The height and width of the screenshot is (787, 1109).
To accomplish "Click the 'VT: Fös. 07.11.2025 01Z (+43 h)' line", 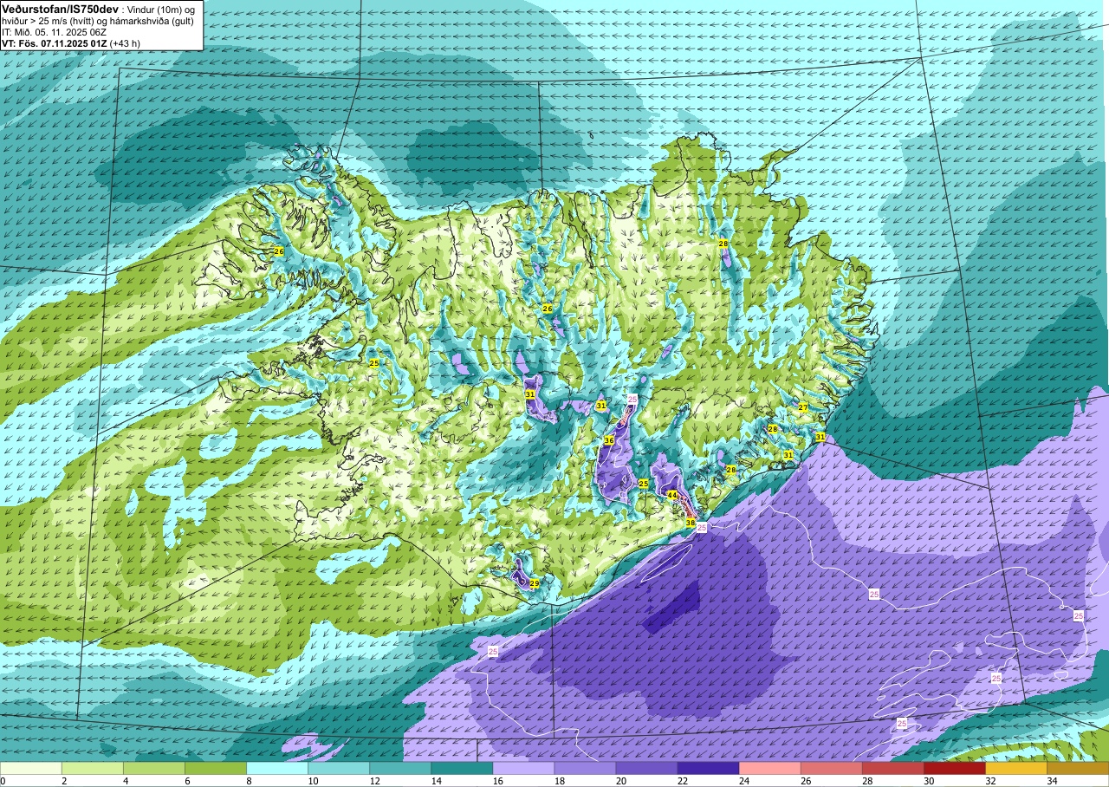I will (71, 43).
